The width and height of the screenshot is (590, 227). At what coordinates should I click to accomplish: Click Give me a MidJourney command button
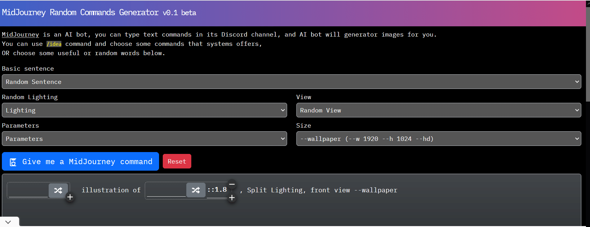coord(80,161)
